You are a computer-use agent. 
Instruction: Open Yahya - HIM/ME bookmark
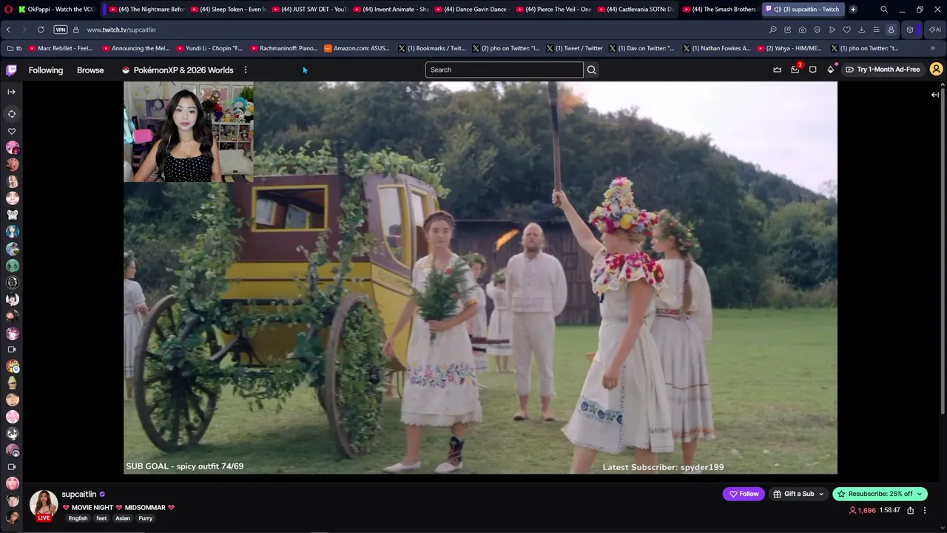789,48
